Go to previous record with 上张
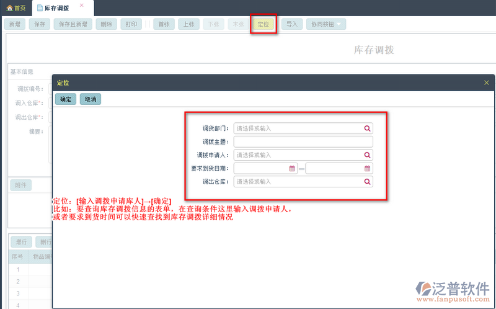 pos(189,24)
